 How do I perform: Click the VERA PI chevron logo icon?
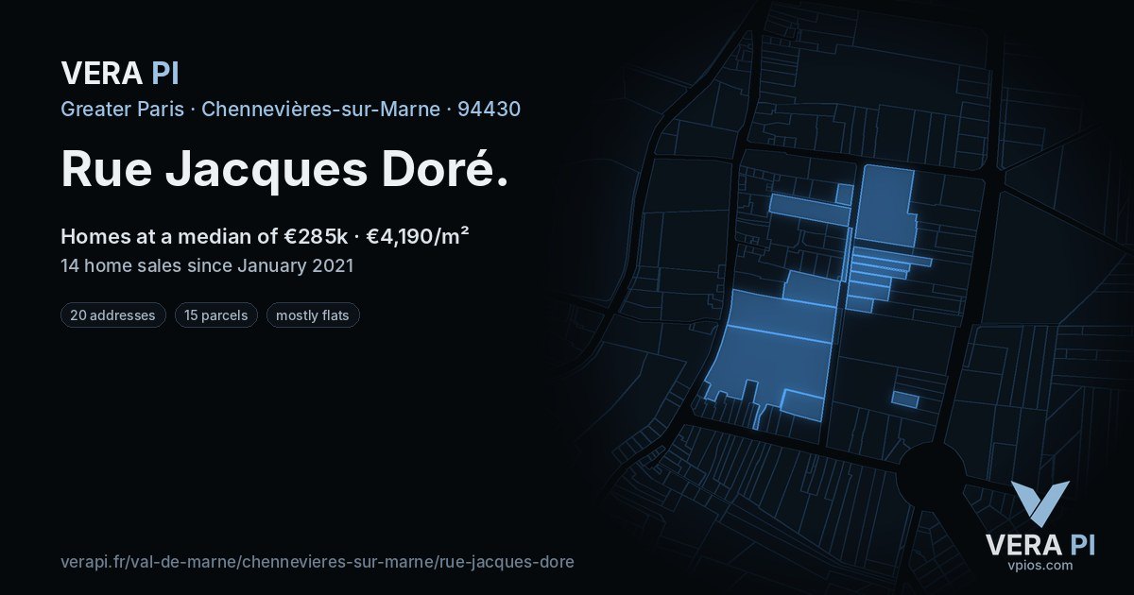tap(1039, 503)
